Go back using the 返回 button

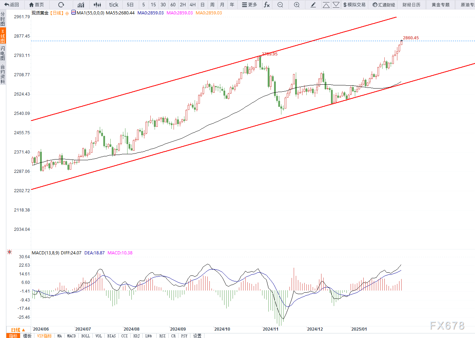coord(12,5)
